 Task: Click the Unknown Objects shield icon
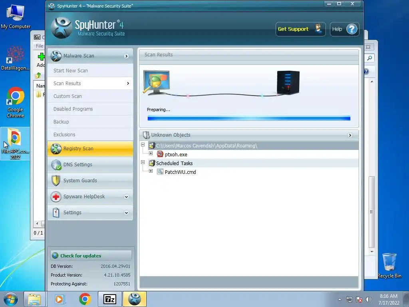146,135
